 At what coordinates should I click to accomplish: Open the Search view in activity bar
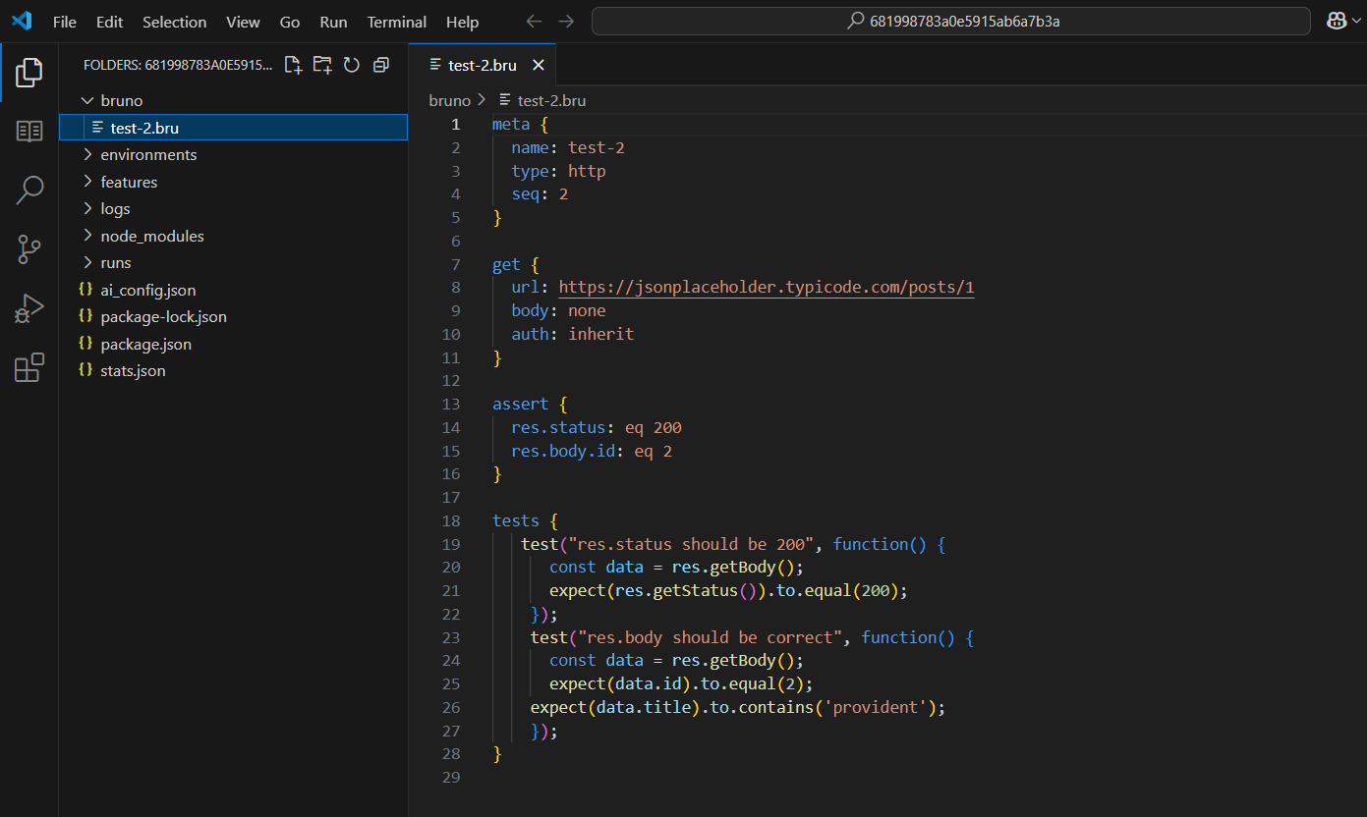click(x=29, y=190)
